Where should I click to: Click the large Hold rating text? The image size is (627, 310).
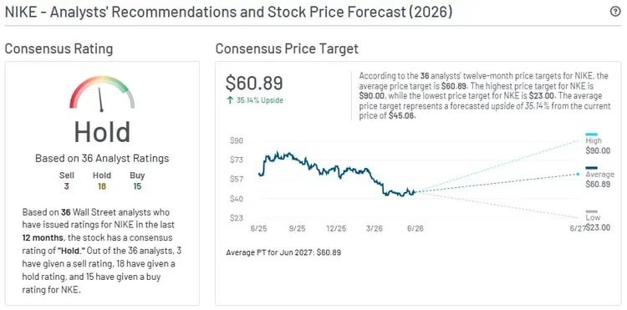click(102, 132)
